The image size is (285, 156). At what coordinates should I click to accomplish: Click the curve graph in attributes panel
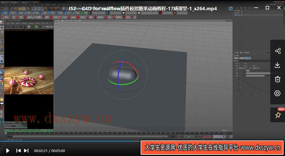254,86
